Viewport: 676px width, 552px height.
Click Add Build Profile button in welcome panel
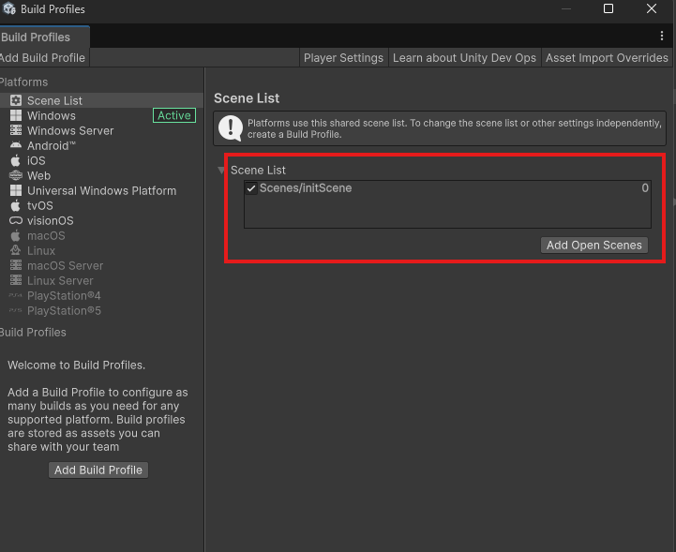[x=98, y=470]
